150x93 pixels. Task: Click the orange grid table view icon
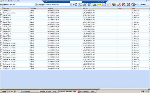99,5
